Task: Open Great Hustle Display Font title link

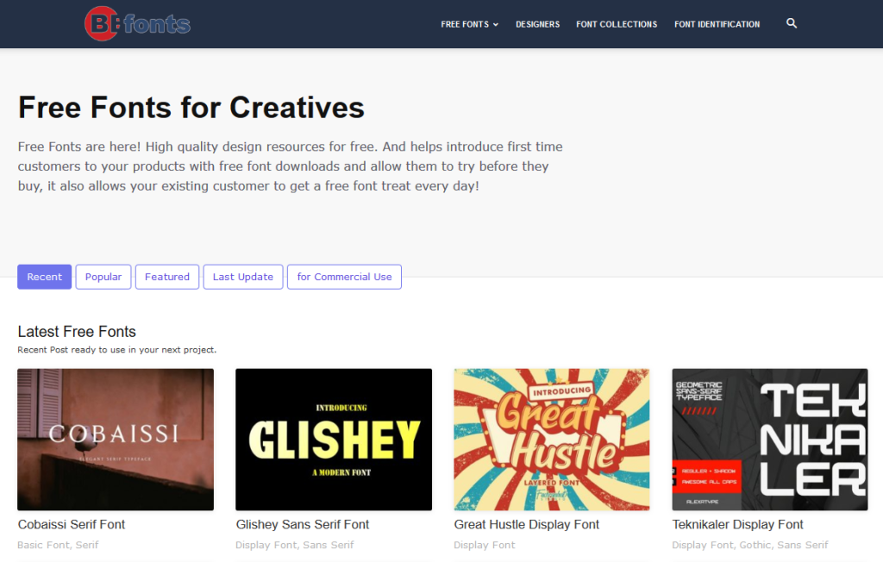Action: [526, 524]
